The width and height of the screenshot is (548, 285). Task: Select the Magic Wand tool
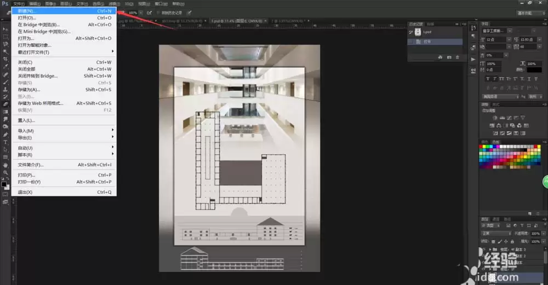[x=5, y=51]
